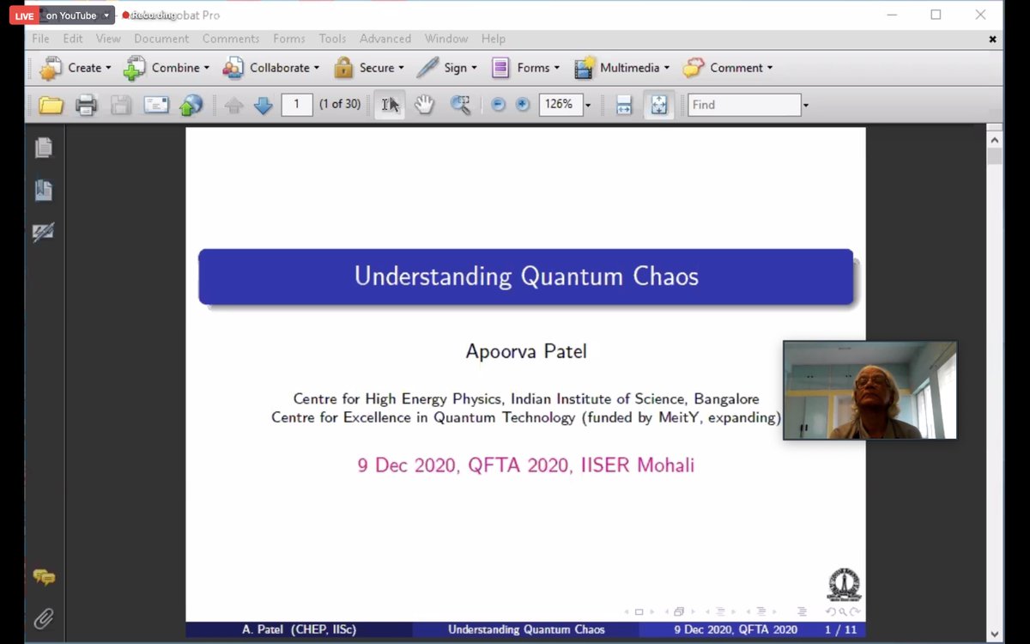Click the vertical scrollbar thumb

click(x=995, y=156)
